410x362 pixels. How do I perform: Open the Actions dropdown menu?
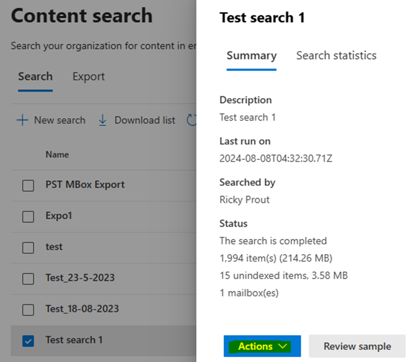tap(262, 346)
